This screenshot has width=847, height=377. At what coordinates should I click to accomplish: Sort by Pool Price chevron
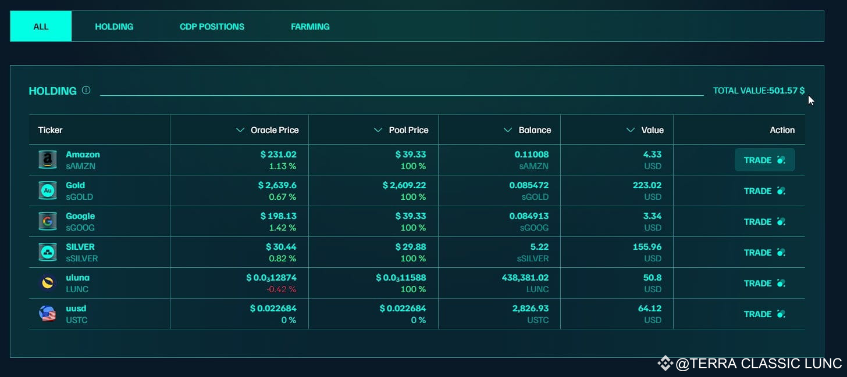pyautogui.click(x=378, y=130)
